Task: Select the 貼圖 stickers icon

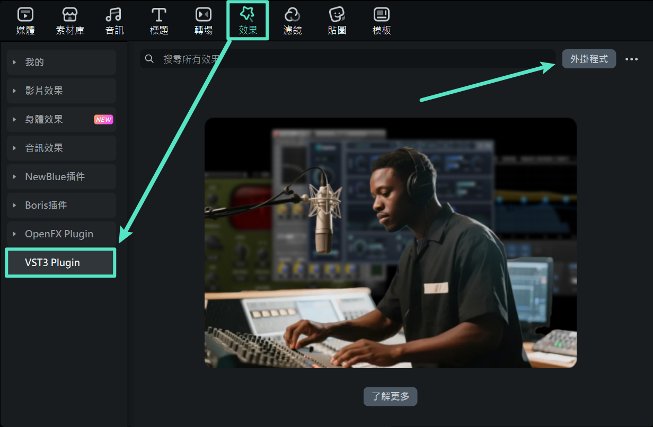Action: click(x=337, y=15)
